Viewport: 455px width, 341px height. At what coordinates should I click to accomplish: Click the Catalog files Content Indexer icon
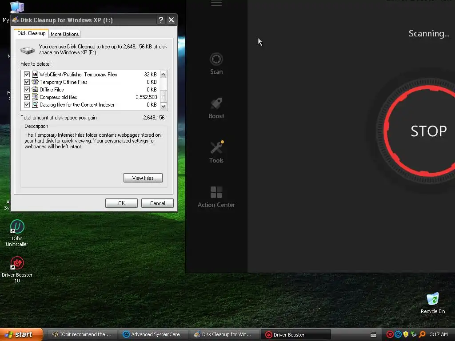[35, 104]
